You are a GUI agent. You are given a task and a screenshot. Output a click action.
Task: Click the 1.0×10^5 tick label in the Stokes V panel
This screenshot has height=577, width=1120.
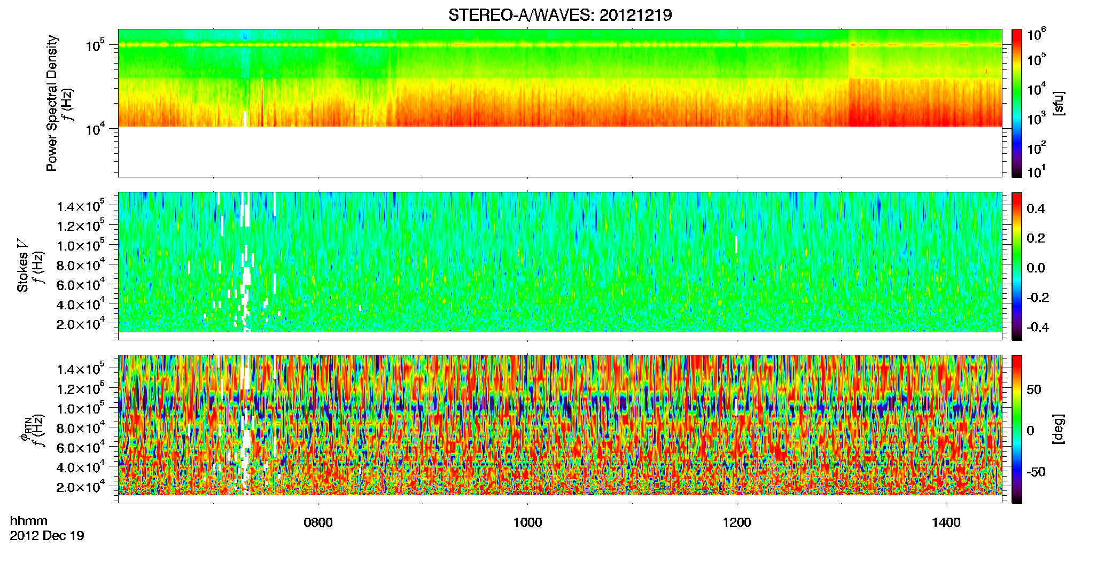click(81, 245)
